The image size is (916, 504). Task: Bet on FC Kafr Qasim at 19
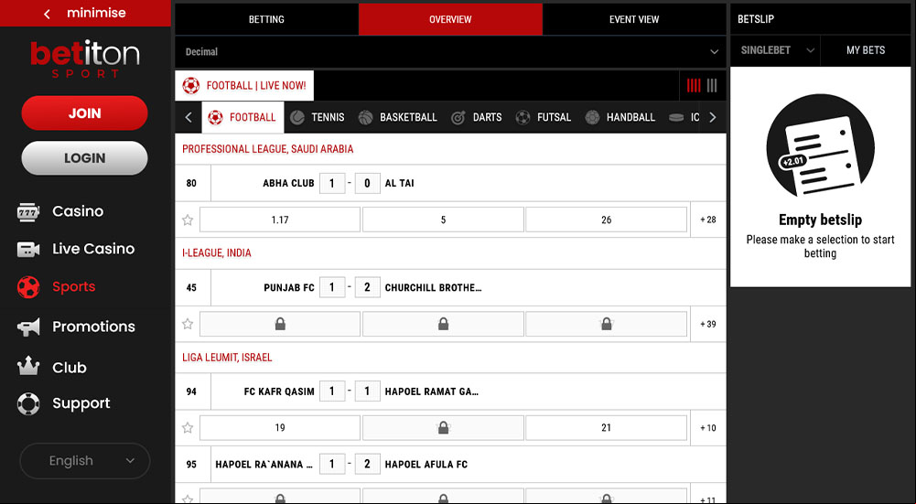point(280,428)
